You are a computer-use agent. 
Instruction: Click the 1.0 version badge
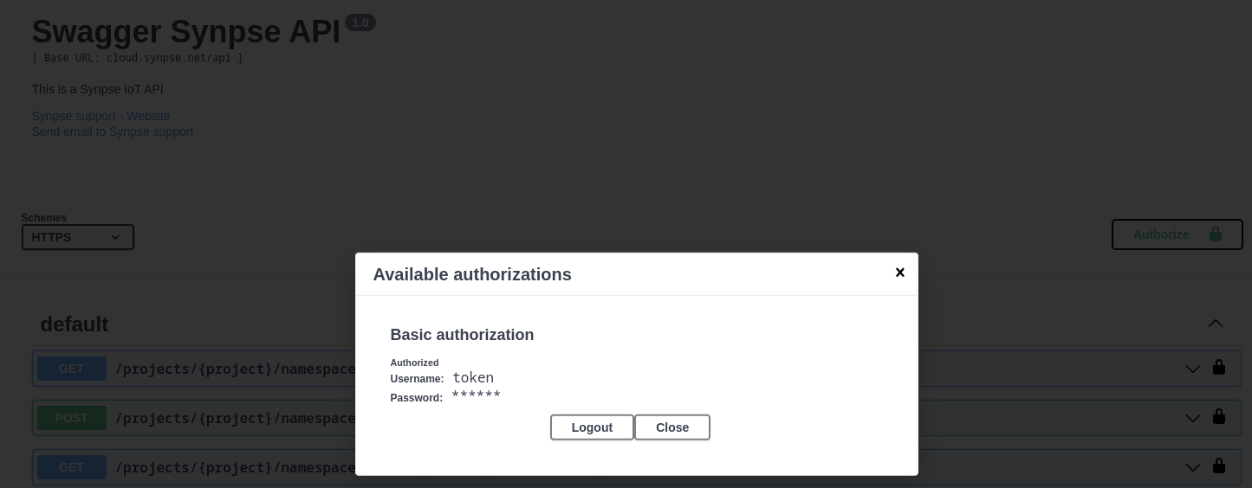(360, 22)
